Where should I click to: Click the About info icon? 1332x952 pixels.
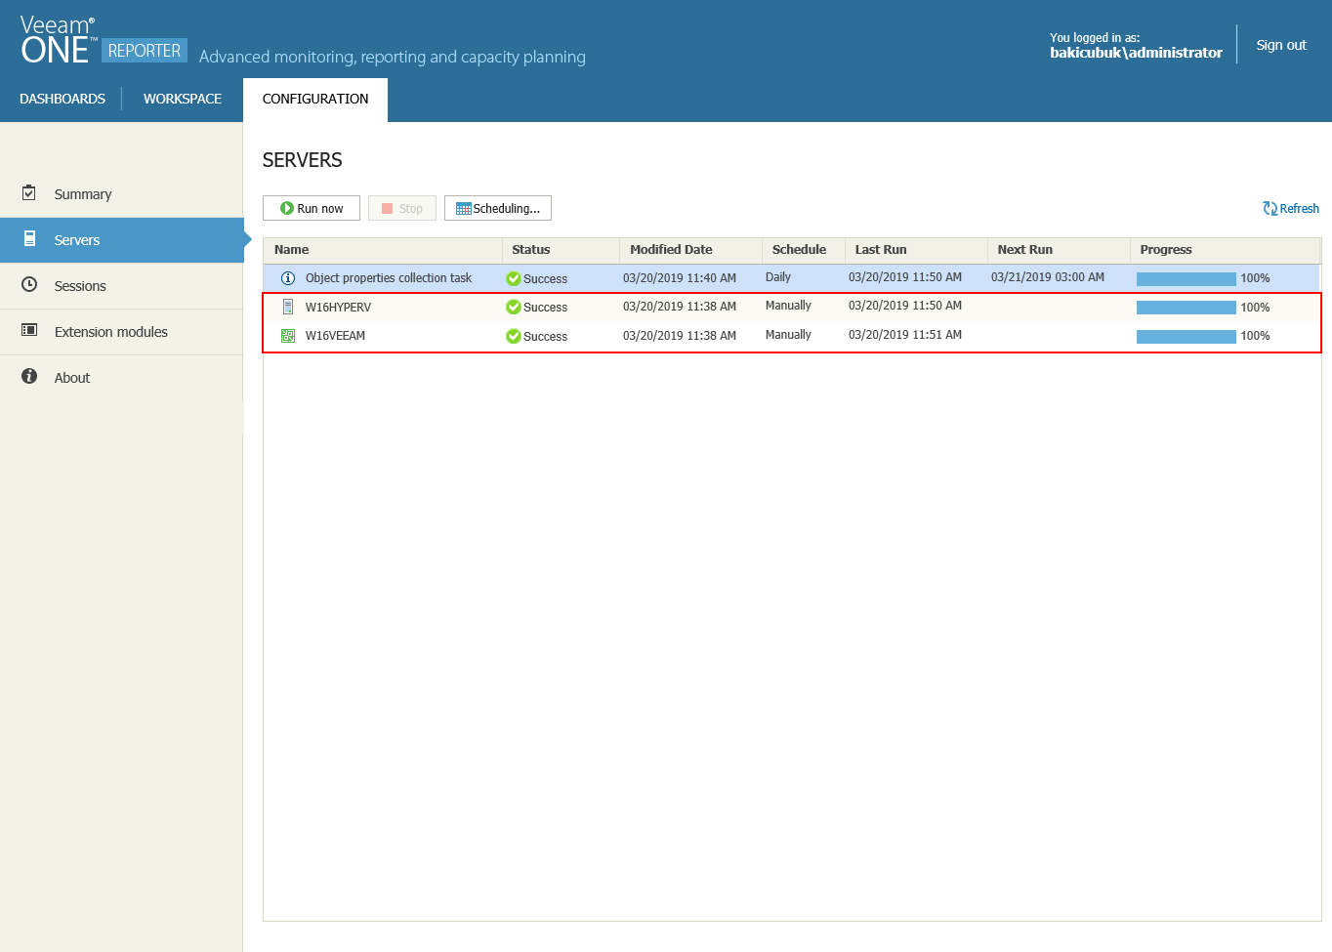pos(29,376)
